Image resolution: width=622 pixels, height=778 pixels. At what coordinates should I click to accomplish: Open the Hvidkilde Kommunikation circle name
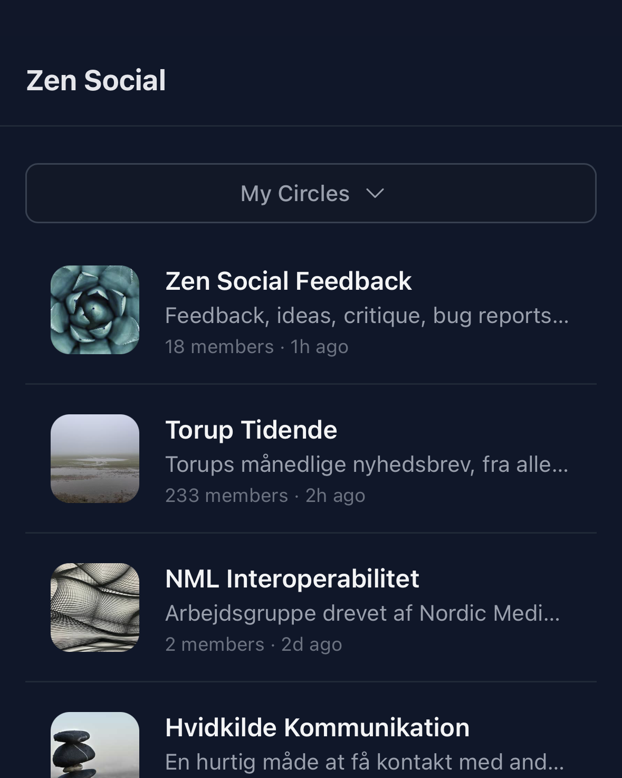click(317, 727)
